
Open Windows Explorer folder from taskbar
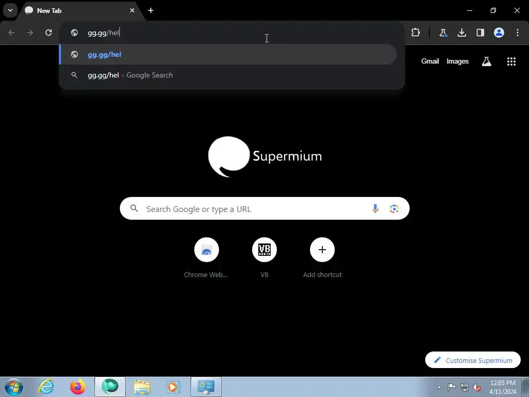click(x=142, y=387)
